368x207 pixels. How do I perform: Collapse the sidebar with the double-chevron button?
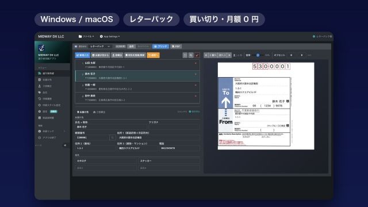click(65, 145)
